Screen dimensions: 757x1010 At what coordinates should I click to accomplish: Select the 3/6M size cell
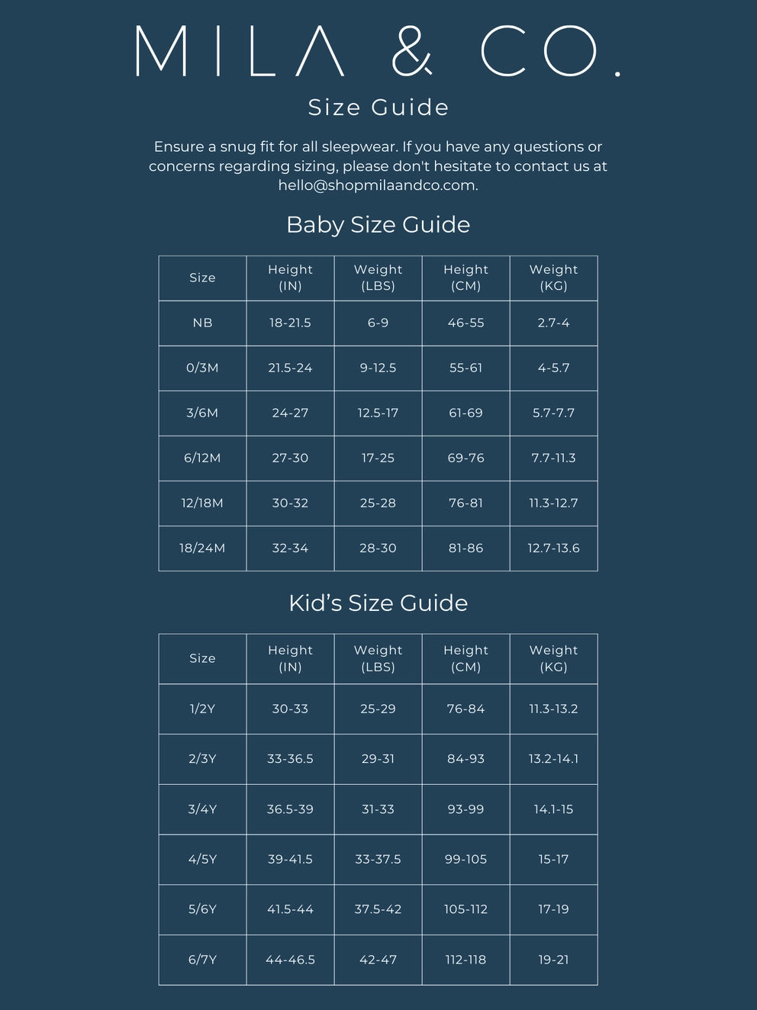click(202, 413)
